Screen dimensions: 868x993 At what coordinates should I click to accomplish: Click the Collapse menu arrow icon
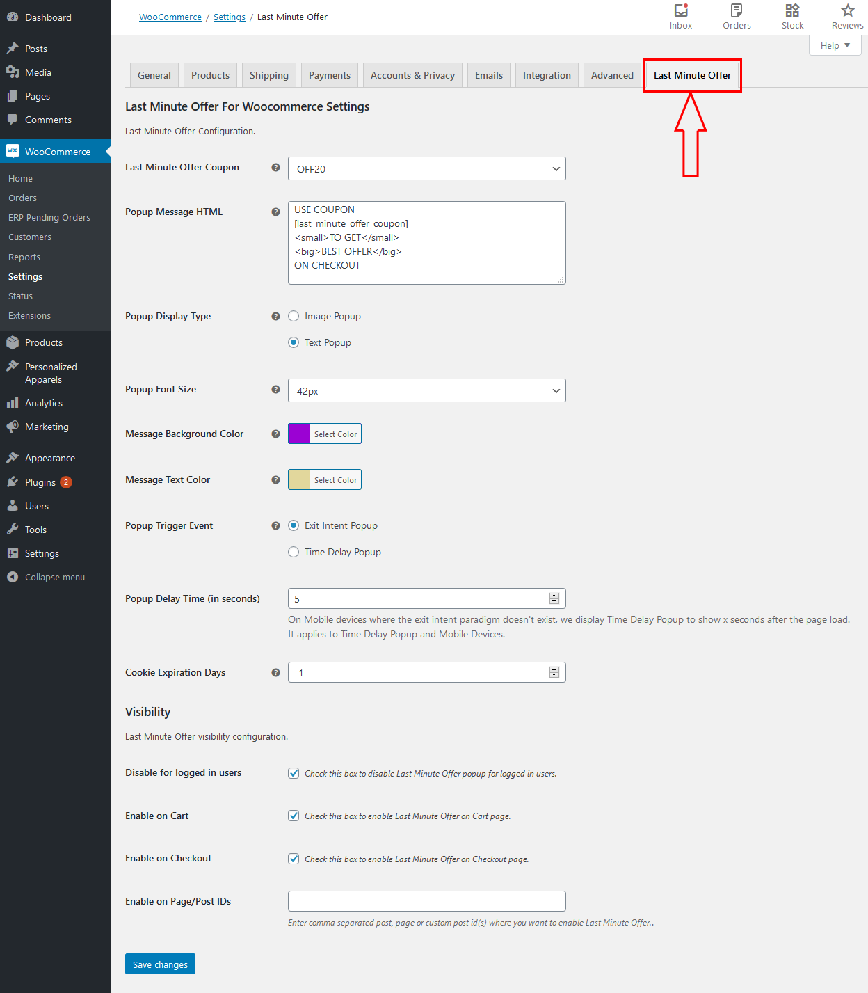[13, 577]
